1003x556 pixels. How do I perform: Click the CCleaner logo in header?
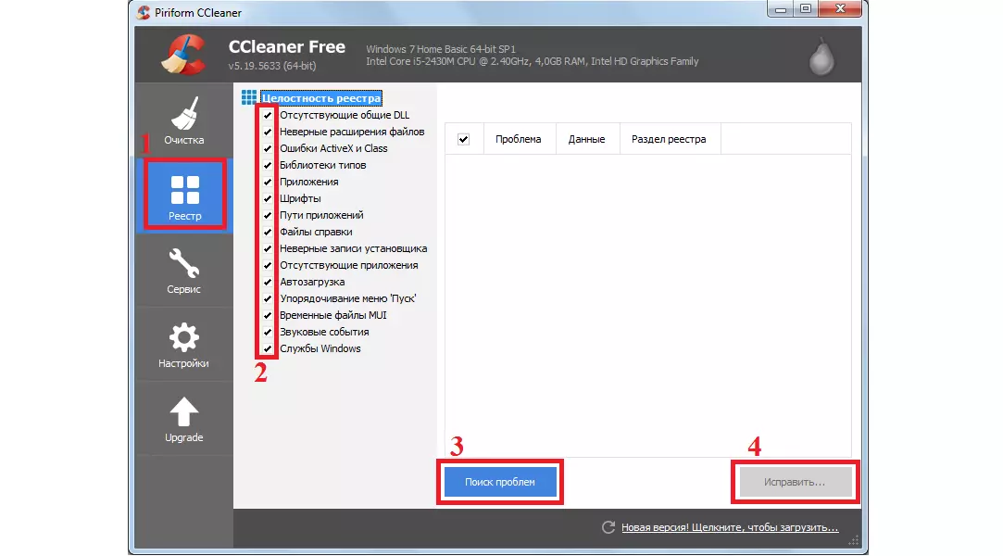coord(182,55)
